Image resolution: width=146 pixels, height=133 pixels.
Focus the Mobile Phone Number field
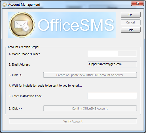coord(112,54)
